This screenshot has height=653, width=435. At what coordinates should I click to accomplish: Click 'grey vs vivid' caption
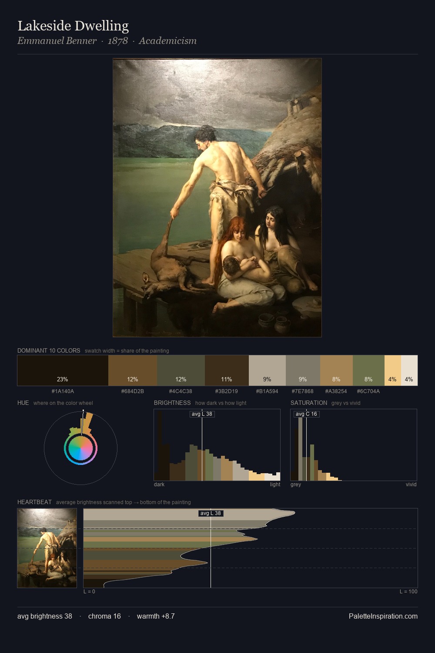346,403
